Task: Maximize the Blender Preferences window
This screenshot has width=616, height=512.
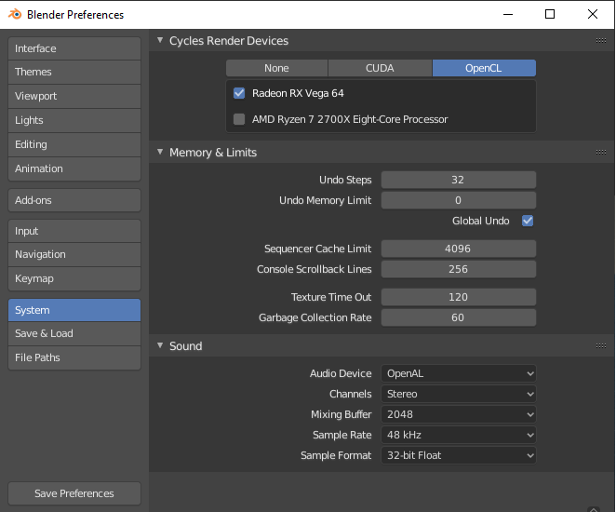Action: 550,15
